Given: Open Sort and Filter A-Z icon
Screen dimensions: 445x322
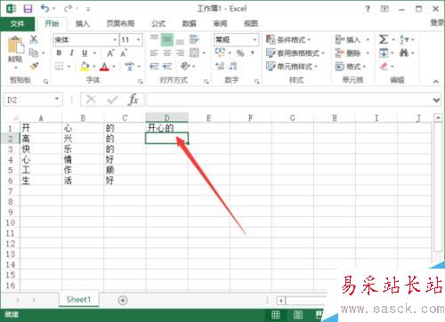Looking at the screenshot, I should coord(404,39).
